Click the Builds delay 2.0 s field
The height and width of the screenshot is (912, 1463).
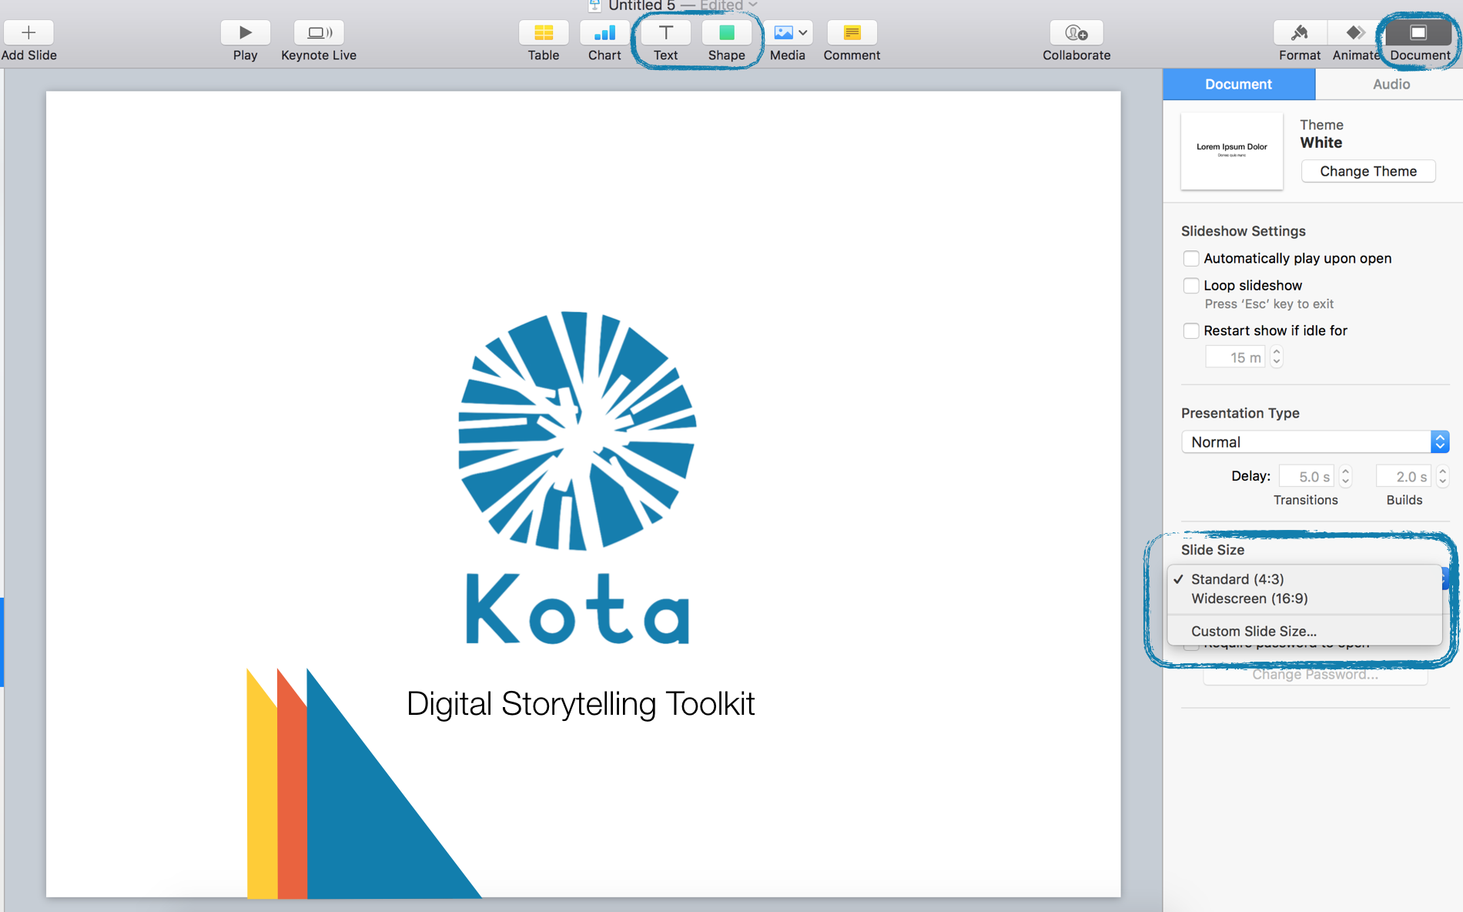click(1403, 476)
